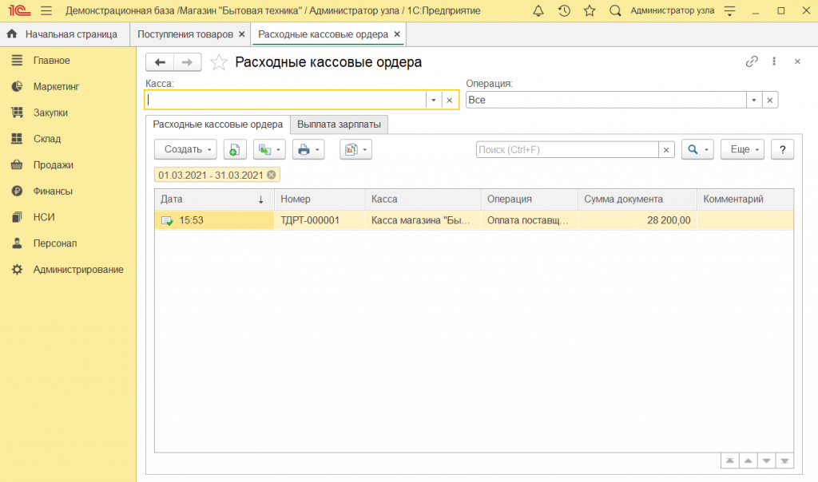Open favorites star in title bar
Image resolution: width=818 pixels, height=482 pixels.
590,11
